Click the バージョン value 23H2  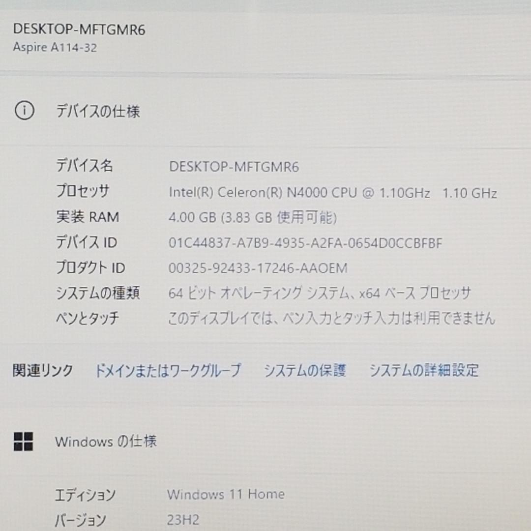pos(182,519)
